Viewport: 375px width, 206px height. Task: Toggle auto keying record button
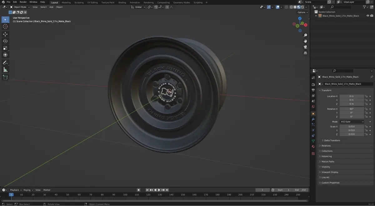tap(138, 190)
